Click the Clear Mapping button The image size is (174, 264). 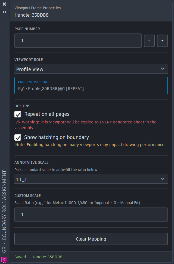tap(91, 239)
